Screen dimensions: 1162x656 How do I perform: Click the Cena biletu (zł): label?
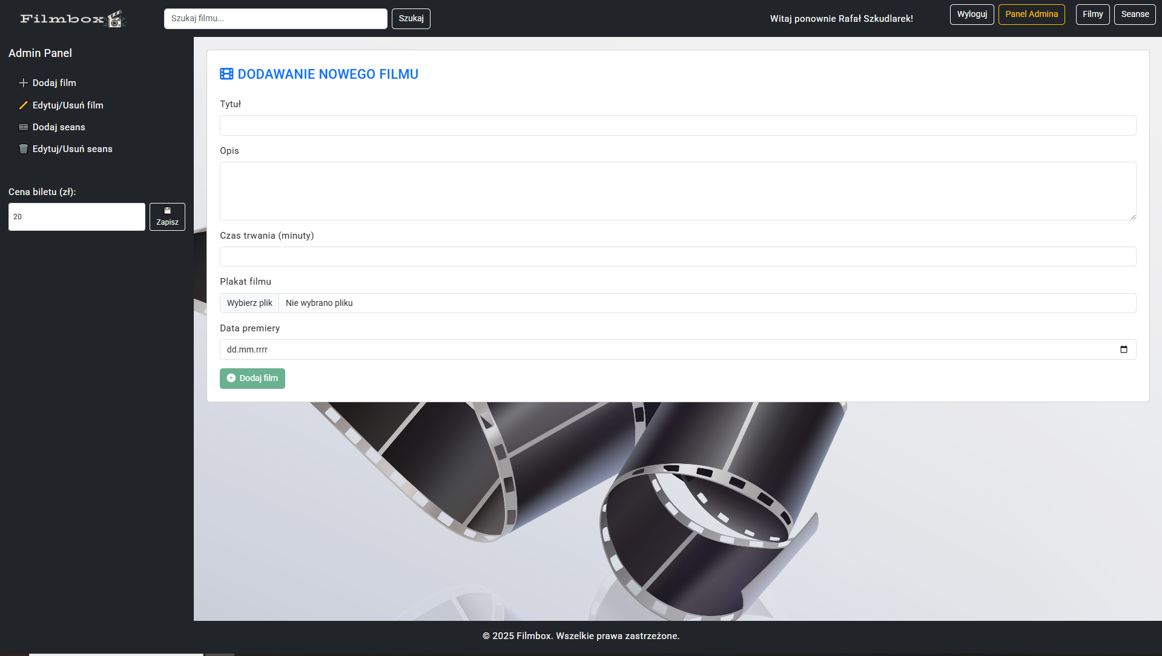click(x=42, y=192)
